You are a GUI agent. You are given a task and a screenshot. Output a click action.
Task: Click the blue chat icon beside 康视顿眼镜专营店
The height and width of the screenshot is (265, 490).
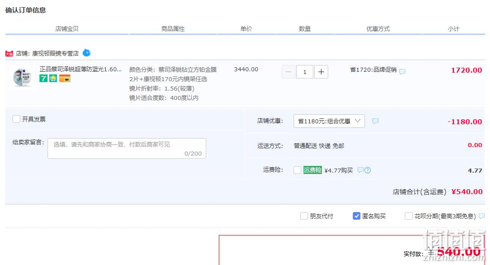tap(87, 53)
